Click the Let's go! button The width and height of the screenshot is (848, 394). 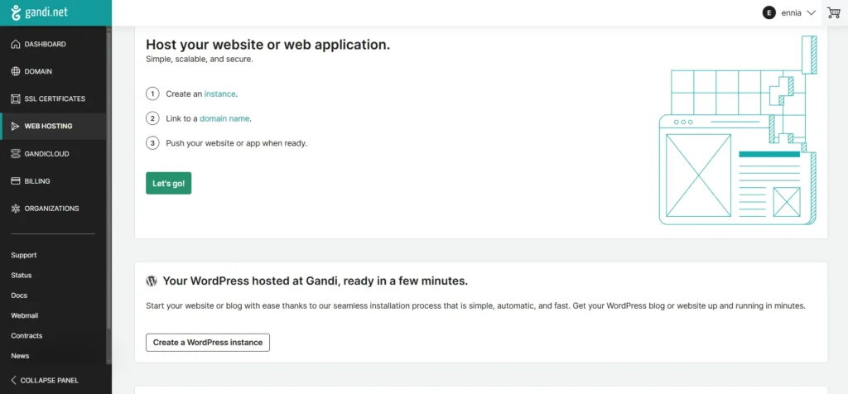[x=168, y=183]
